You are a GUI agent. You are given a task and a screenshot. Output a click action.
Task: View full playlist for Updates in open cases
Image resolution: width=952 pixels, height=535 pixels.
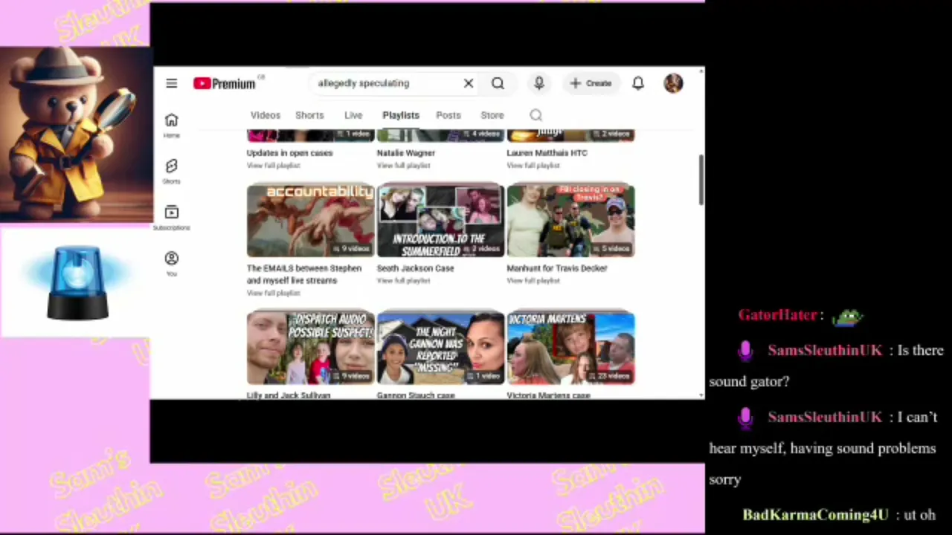pyautogui.click(x=274, y=166)
